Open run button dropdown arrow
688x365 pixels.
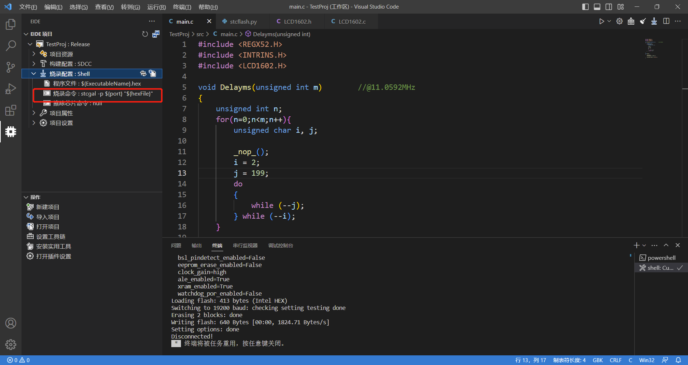(609, 21)
